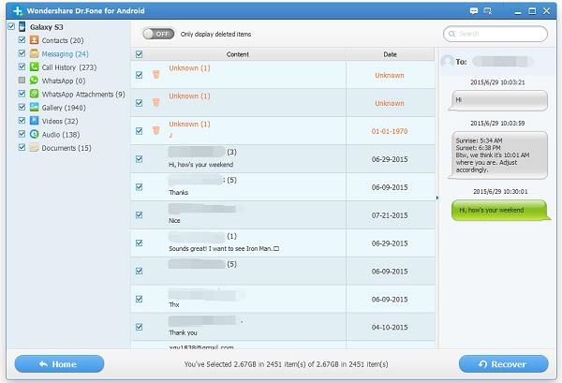Image resolution: width=562 pixels, height=383 pixels.
Task: Click the Documents folder icon
Action: pyautogui.click(x=34, y=147)
